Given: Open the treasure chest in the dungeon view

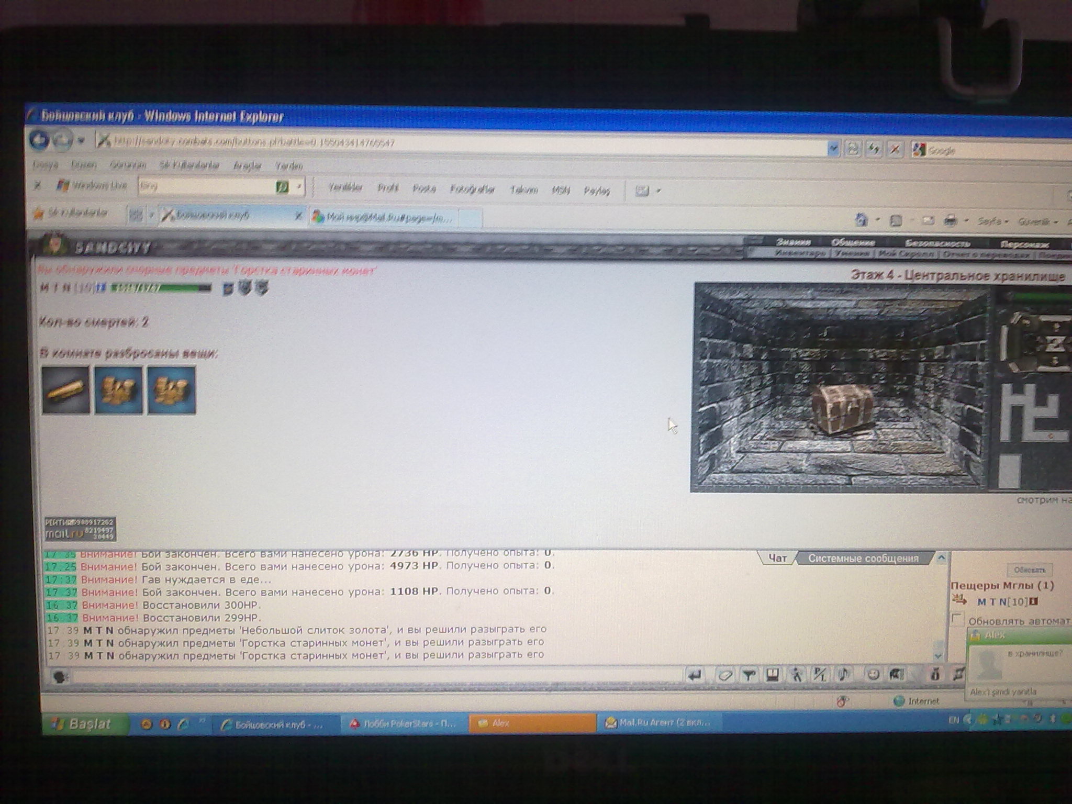Looking at the screenshot, I should point(843,409).
